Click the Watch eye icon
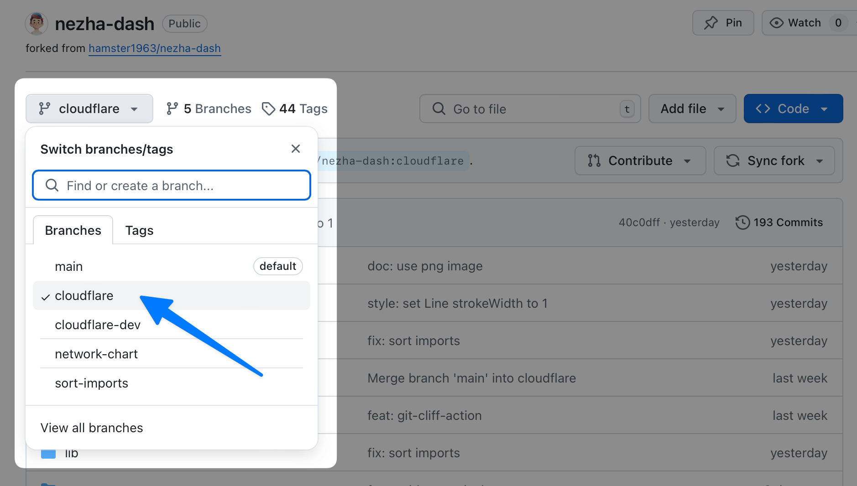 (776, 23)
